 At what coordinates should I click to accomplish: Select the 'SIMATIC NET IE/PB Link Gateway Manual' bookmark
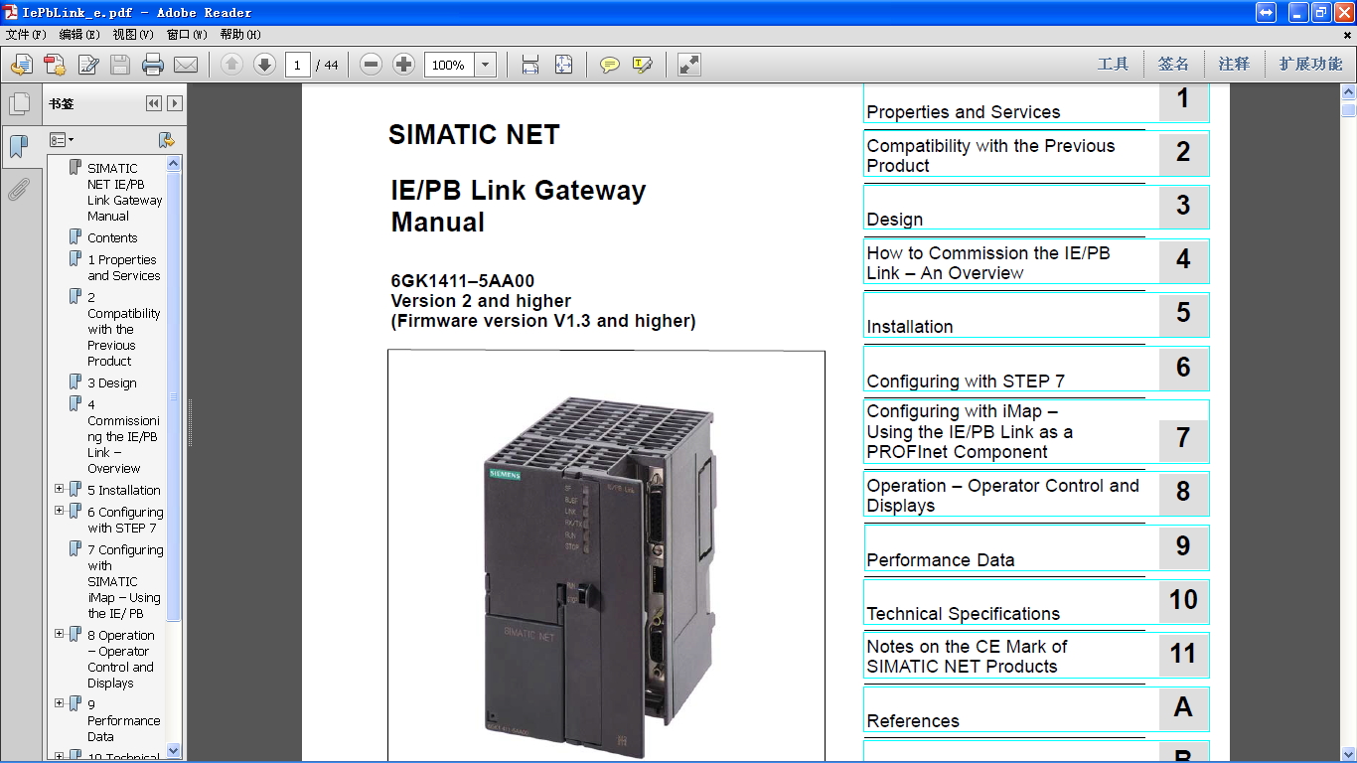click(124, 192)
